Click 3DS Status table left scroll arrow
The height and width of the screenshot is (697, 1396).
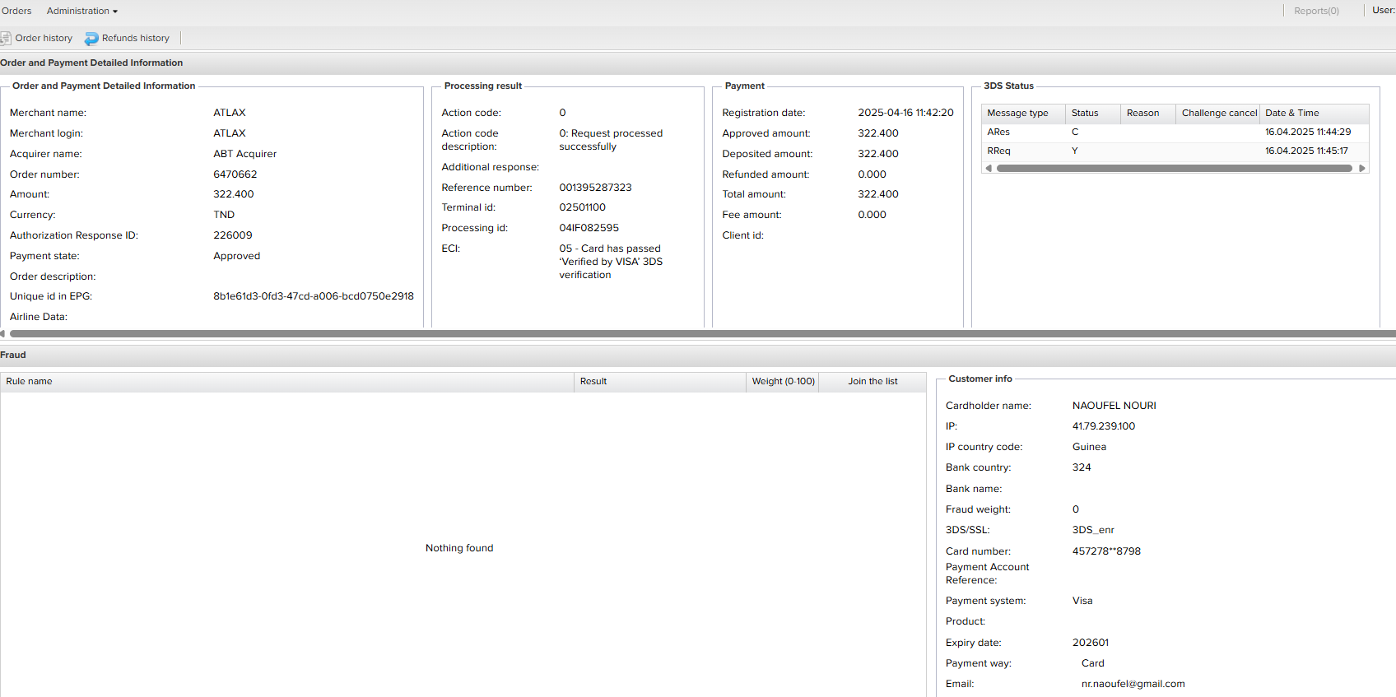click(989, 168)
